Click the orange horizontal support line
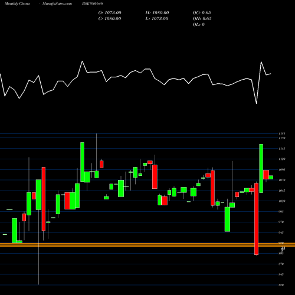This screenshot has width=295, height=295. [147, 245]
